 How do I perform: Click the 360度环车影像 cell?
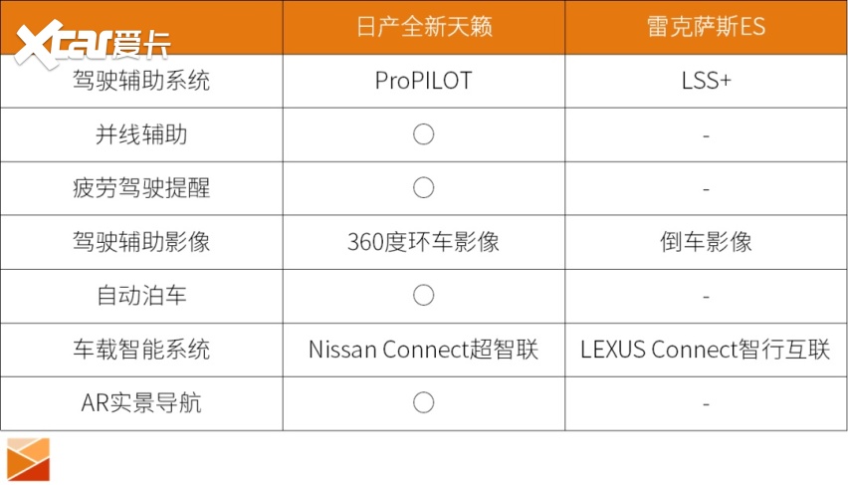[423, 242]
